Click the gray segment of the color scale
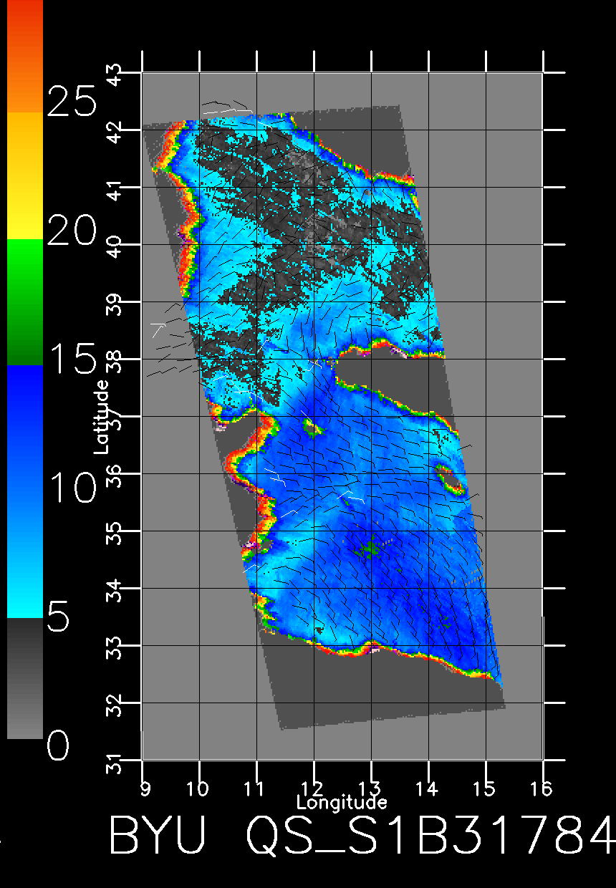The width and height of the screenshot is (616, 888). pos(25,677)
